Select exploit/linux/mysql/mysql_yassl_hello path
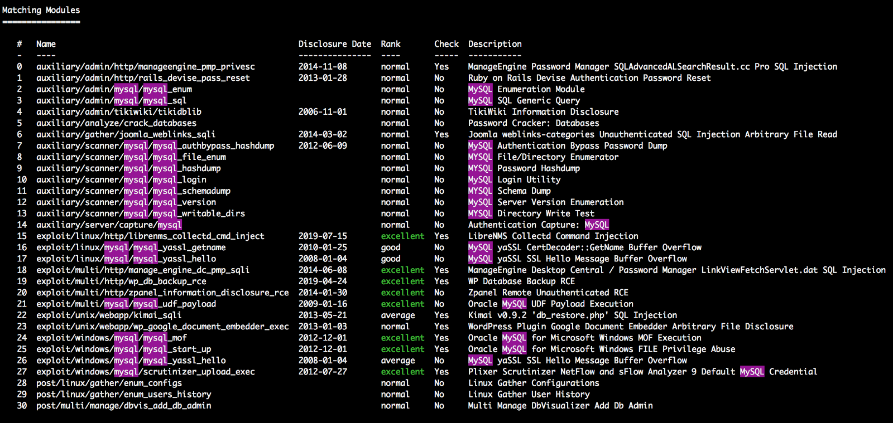This screenshot has width=893, height=423. (x=126, y=259)
